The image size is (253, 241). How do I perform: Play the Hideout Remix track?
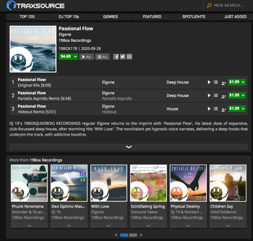[209, 109]
